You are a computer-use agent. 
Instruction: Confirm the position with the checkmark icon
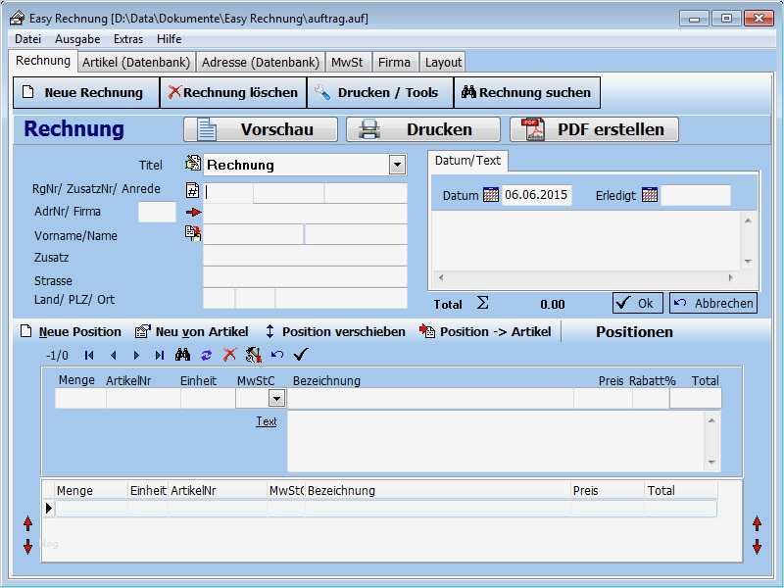point(300,356)
